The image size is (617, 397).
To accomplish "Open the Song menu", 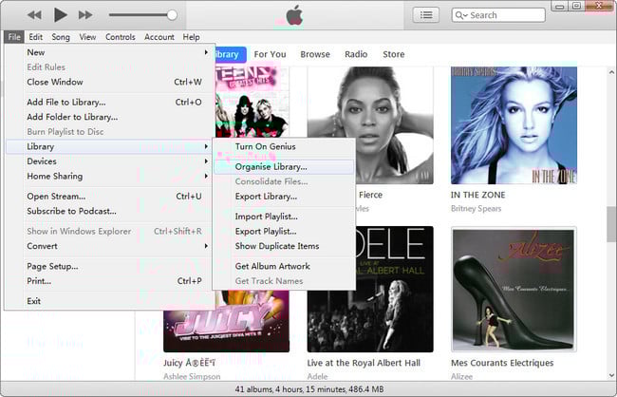I will click(x=61, y=37).
